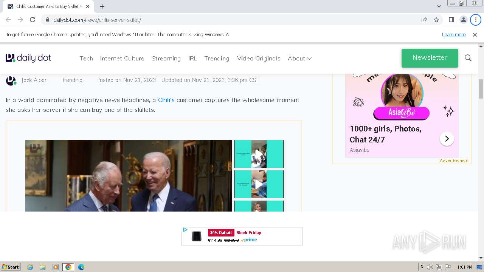This screenshot has height=272, width=484.
Task: Follow the Chili's link in the article
Action: pyautogui.click(x=166, y=100)
